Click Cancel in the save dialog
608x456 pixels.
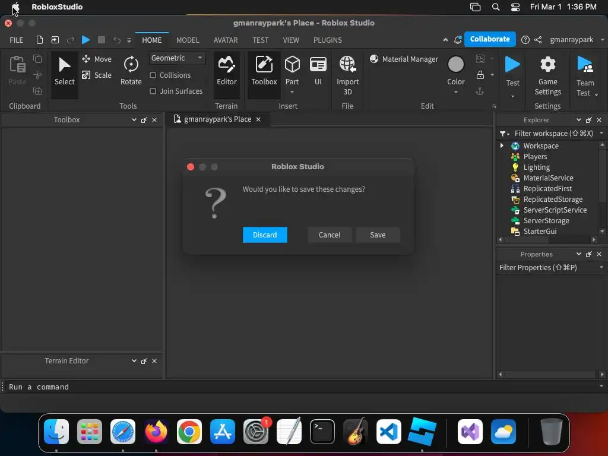click(x=330, y=235)
